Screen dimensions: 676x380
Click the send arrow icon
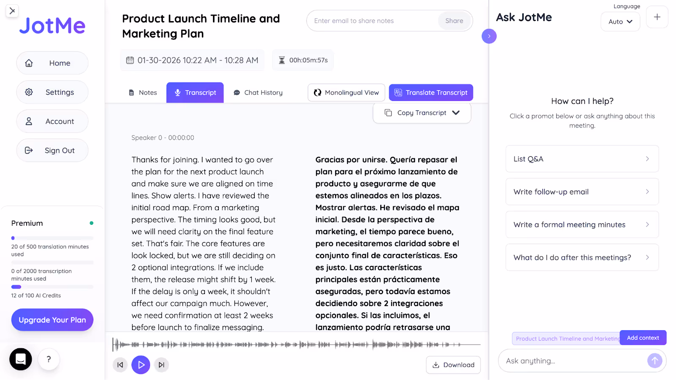[654, 361]
